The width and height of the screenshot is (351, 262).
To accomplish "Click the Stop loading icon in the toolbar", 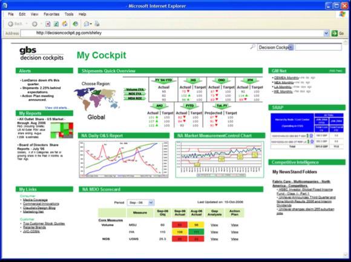I will [48, 24].
